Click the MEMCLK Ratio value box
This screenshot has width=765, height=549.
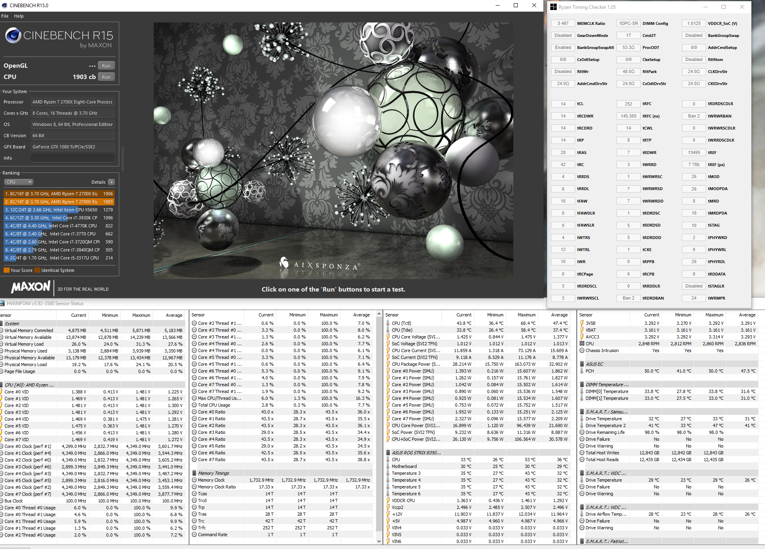click(563, 23)
